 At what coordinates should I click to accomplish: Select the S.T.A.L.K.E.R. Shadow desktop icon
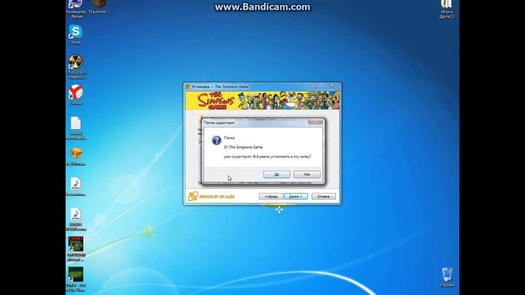point(75,66)
